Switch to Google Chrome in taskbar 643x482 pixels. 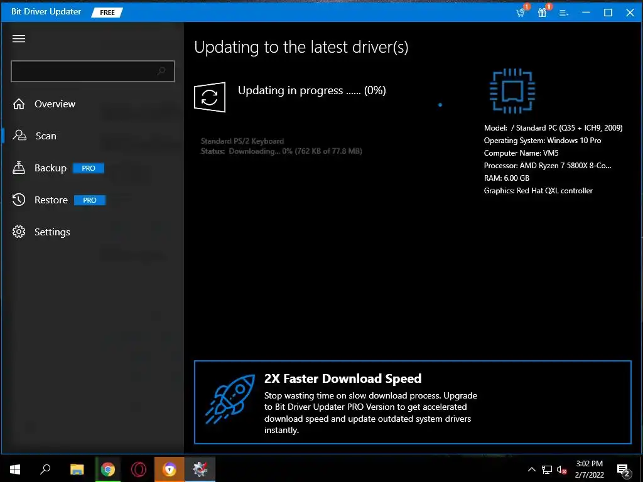pos(108,469)
